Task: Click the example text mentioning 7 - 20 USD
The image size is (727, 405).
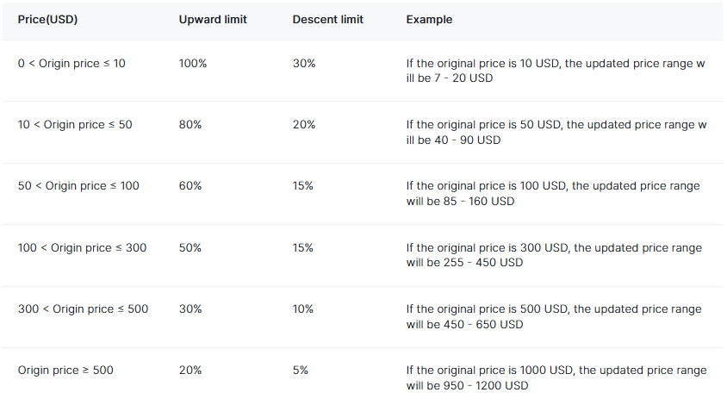Action: (556, 71)
